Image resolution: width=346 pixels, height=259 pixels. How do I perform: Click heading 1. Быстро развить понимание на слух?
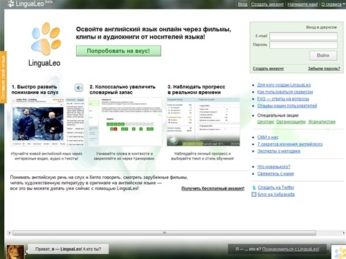[35, 90]
